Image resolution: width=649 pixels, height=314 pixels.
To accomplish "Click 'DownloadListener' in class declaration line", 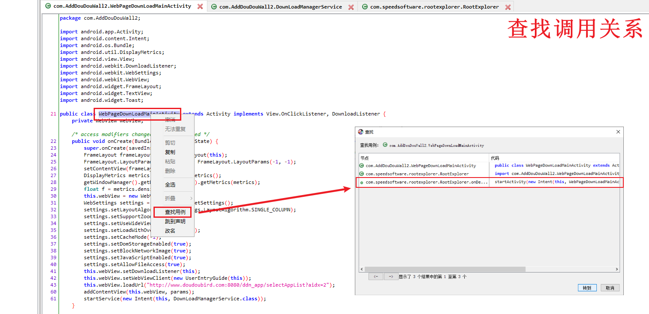I will (x=356, y=114).
